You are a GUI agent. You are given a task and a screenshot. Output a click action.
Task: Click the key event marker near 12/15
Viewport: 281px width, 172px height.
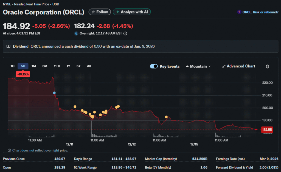(x=166, y=117)
